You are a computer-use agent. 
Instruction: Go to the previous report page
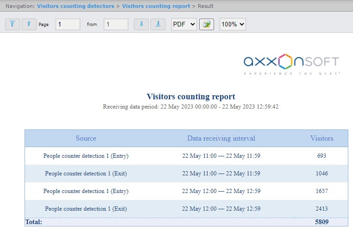tap(29, 24)
